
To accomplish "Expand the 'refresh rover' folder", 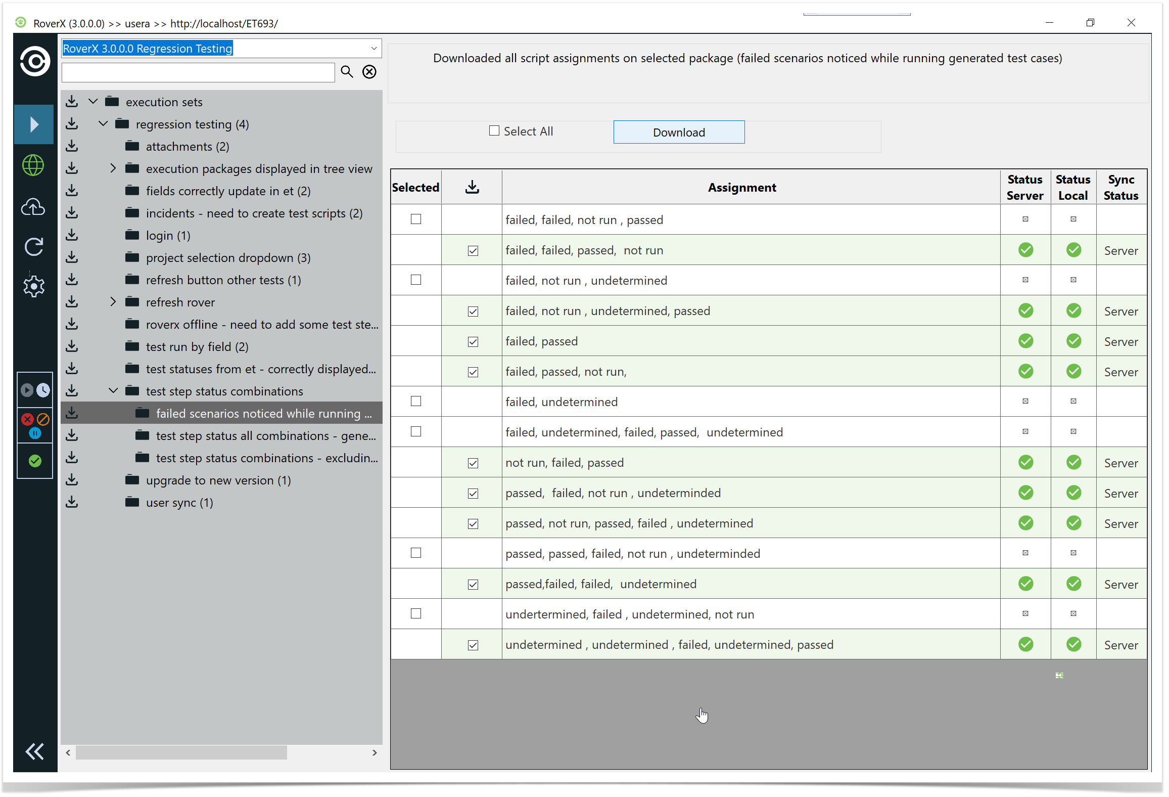I will [x=113, y=302].
